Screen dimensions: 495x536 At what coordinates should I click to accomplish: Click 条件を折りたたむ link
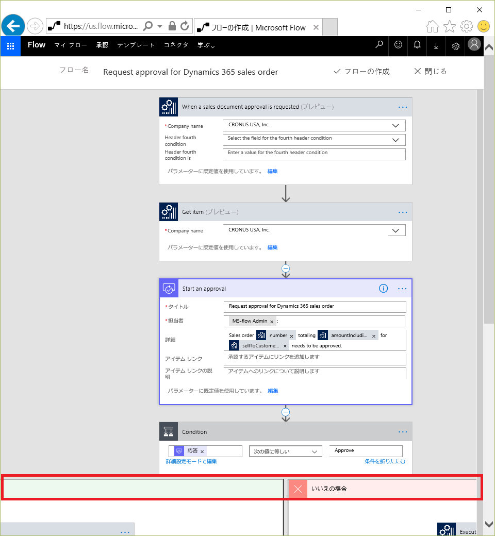[x=385, y=461]
